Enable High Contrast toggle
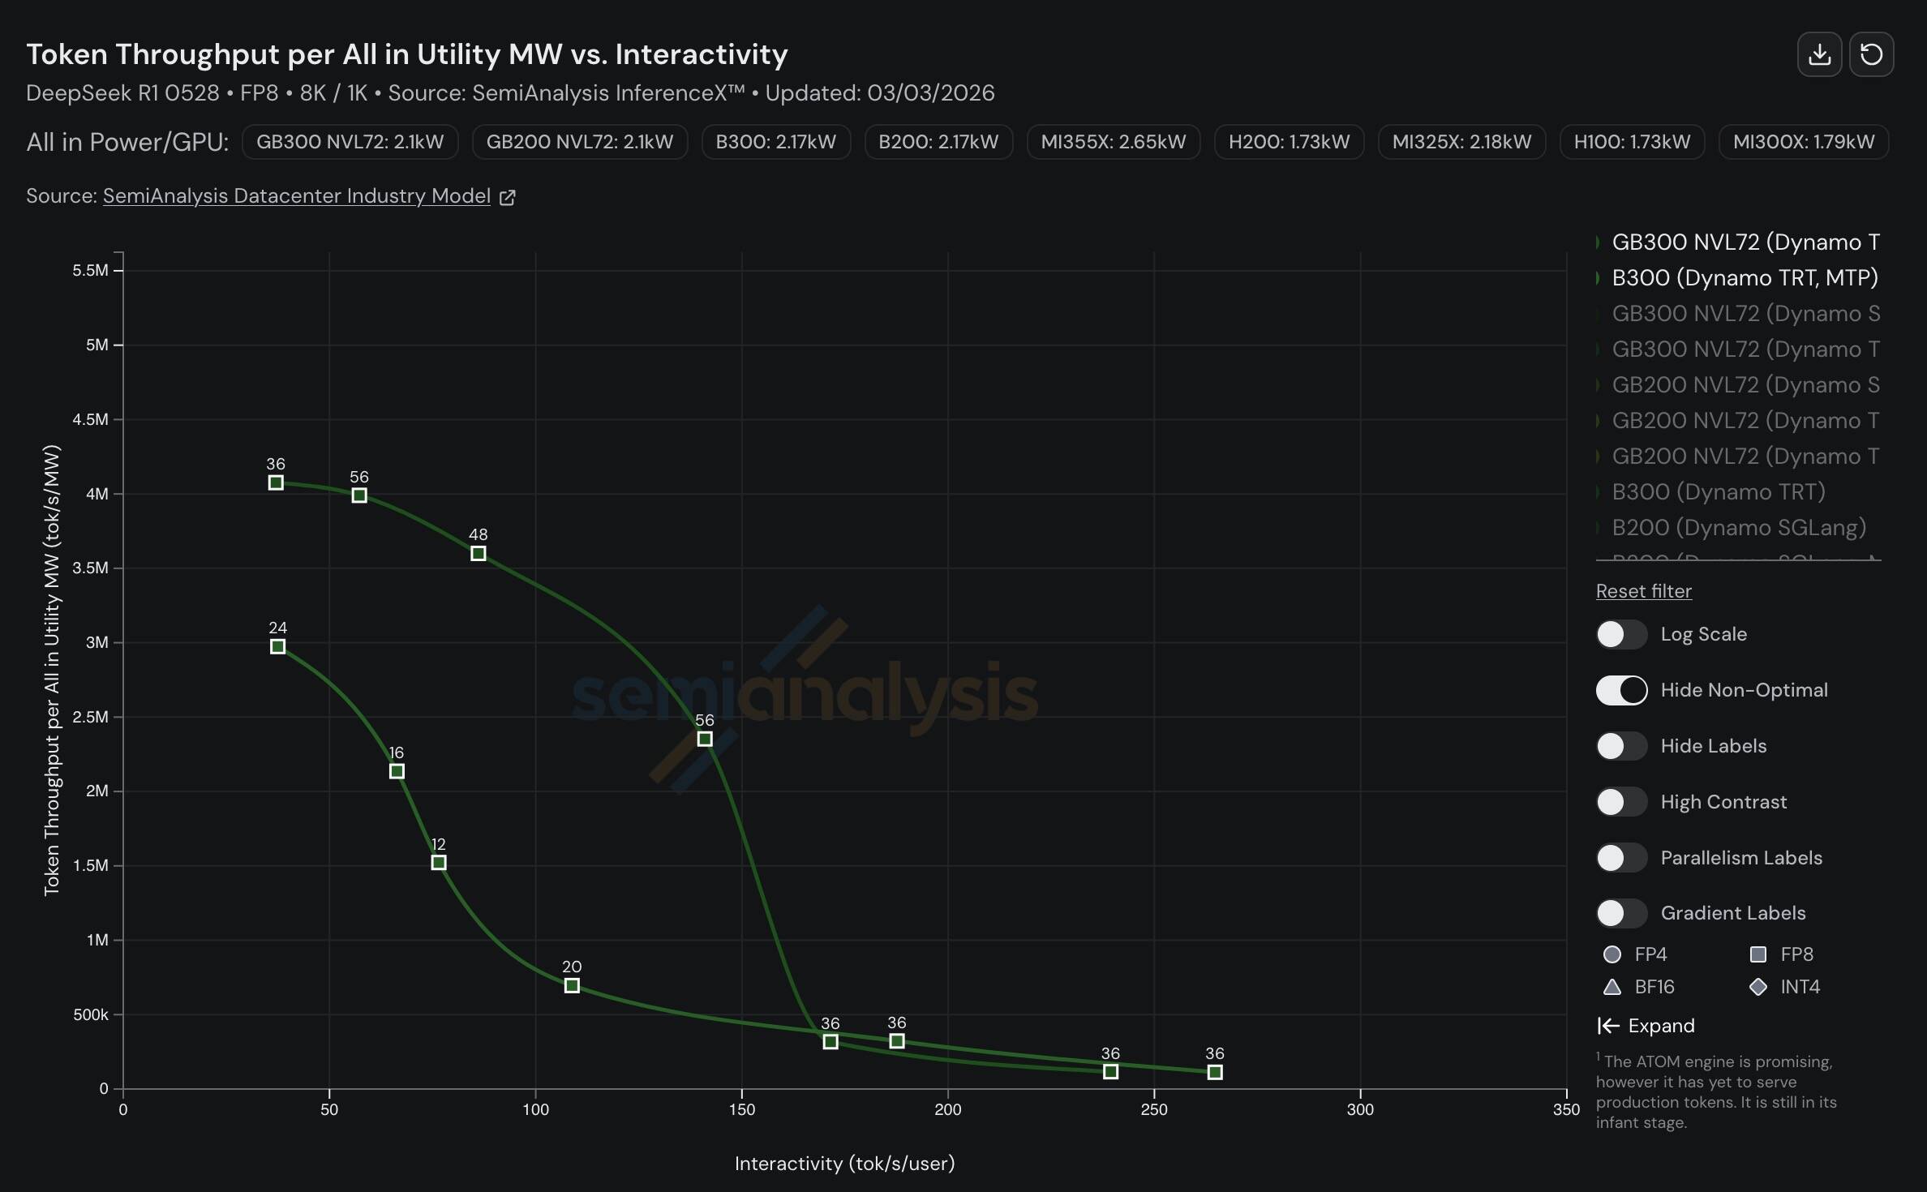The image size is (1927, 1192). pos(1621,802)
